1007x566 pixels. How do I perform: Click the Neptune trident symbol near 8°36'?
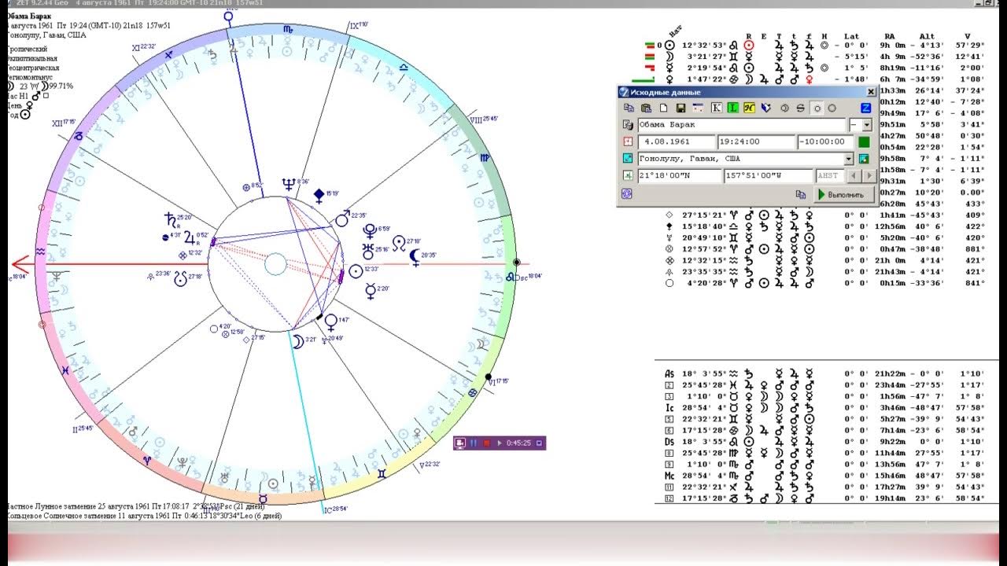pyautogui.click(x=290, y=184)
